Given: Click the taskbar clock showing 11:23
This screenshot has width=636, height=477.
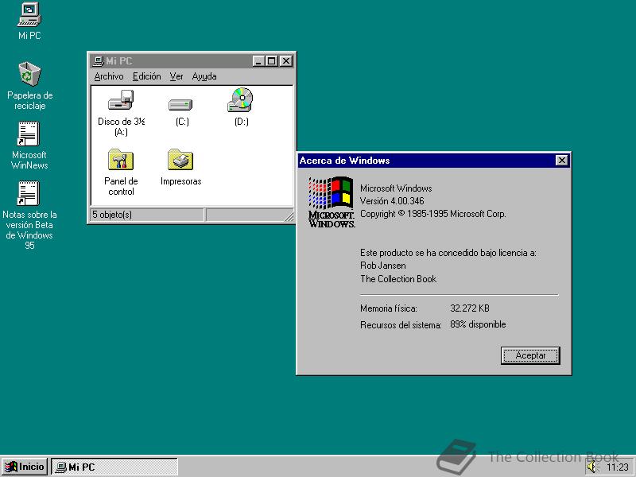Looking at the screenshot, I should click(x=618, y=467).
